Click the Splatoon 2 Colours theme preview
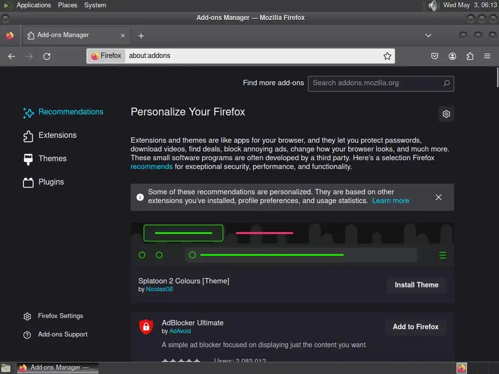 coord(292,245)
